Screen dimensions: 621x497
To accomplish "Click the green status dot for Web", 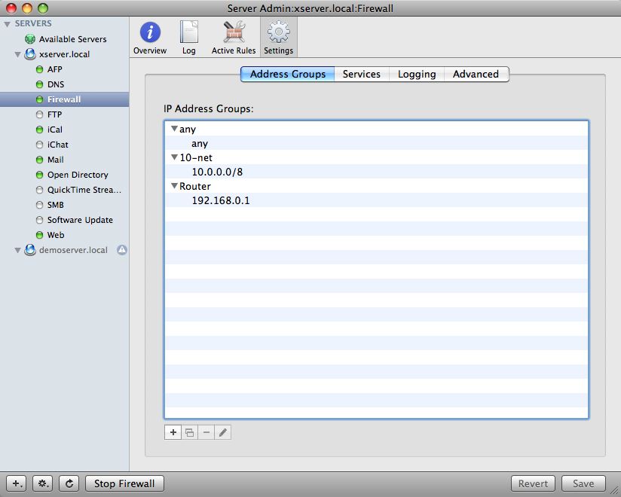I will point(39,235).
